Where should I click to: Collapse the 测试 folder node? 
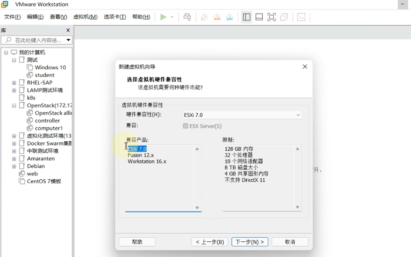(x=14, y=60)
